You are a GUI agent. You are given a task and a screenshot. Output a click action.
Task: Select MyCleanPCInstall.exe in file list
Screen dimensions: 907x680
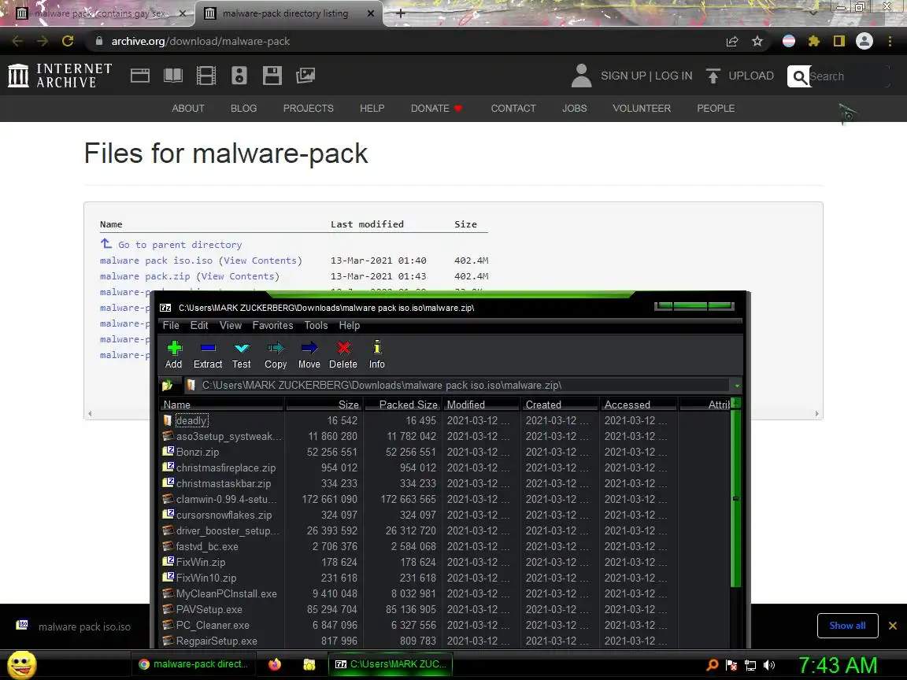pyautogui.click(x=226, y=594)
